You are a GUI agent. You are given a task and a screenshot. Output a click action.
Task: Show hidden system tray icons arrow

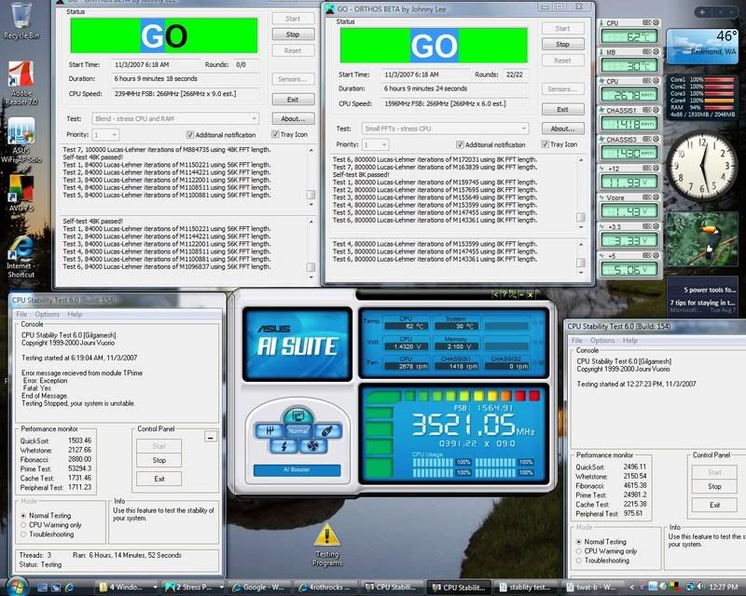pyautogui.click(x=632, y=587)
